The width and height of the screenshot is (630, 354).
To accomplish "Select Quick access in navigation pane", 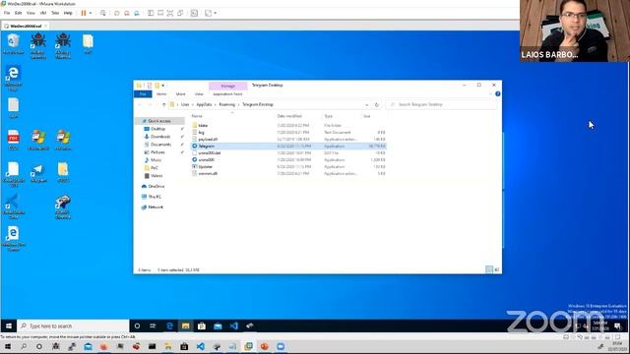I will [x=159, y=121].
